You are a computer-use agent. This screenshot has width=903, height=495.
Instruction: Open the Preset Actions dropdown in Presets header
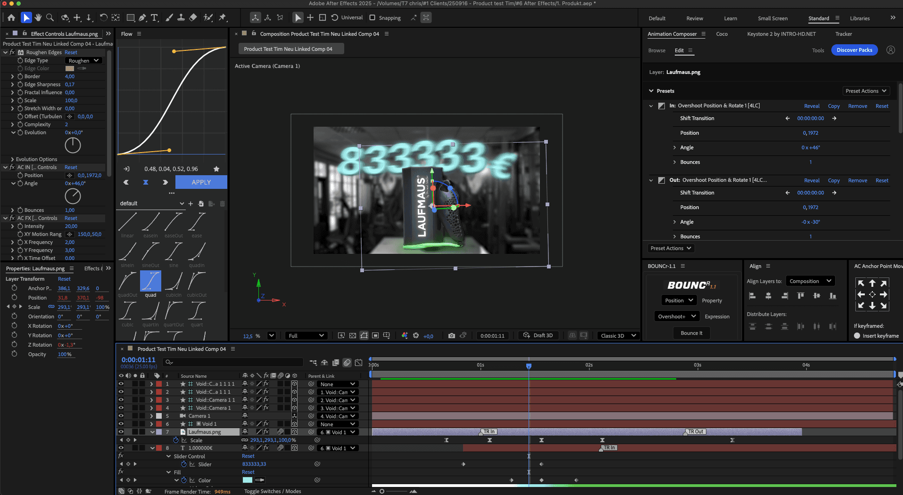pyautogui.click(x=866, y=91)
